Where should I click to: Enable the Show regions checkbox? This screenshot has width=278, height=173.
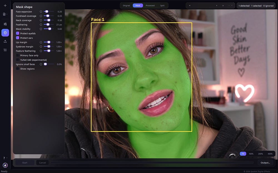coord(18,69)
